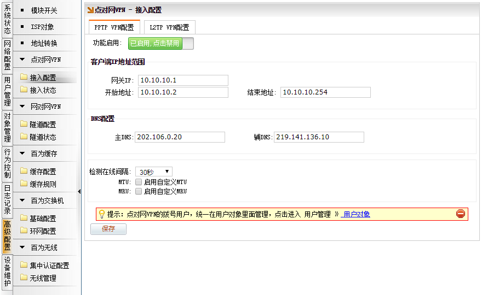This screenshot has height=295, width=482.
Task: Collapse sidebar using the left arrow handle
Action: click(x=79, y=191)
